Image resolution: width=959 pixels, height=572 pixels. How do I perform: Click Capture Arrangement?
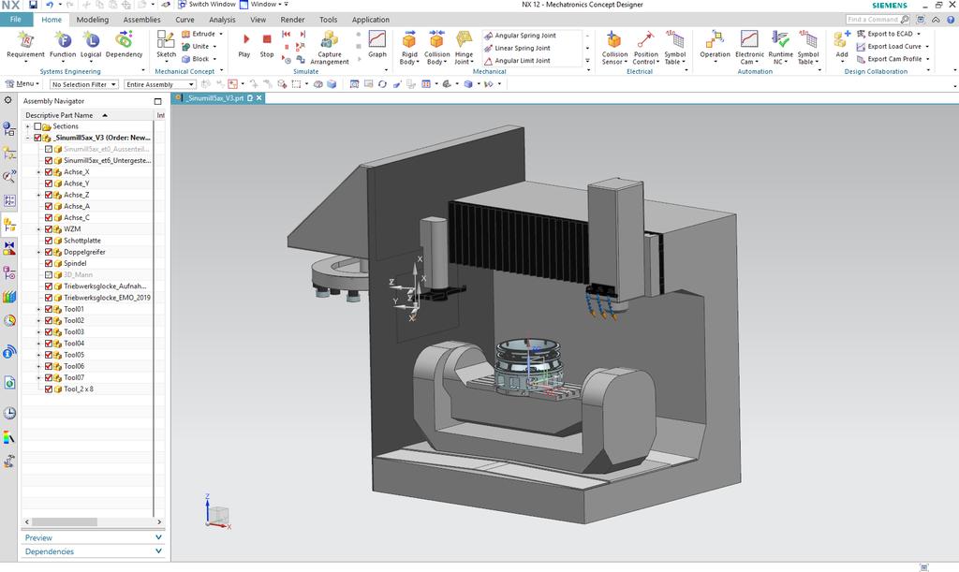330,48
